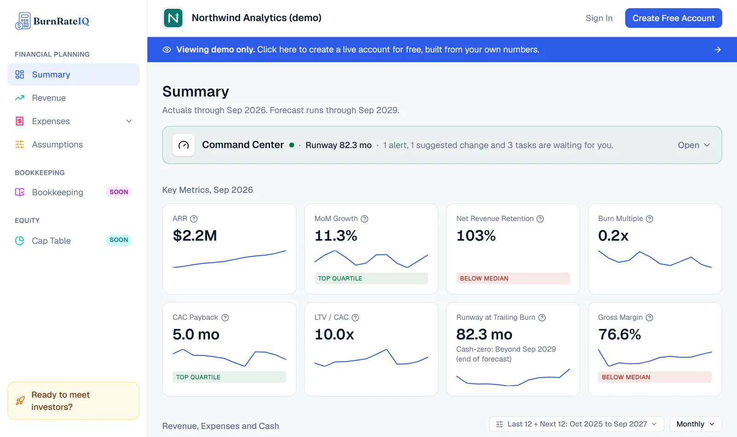Viewport: 737px width, 437px height.
Task: Click the Revenue trend line icon
Action: click(20, 98)
